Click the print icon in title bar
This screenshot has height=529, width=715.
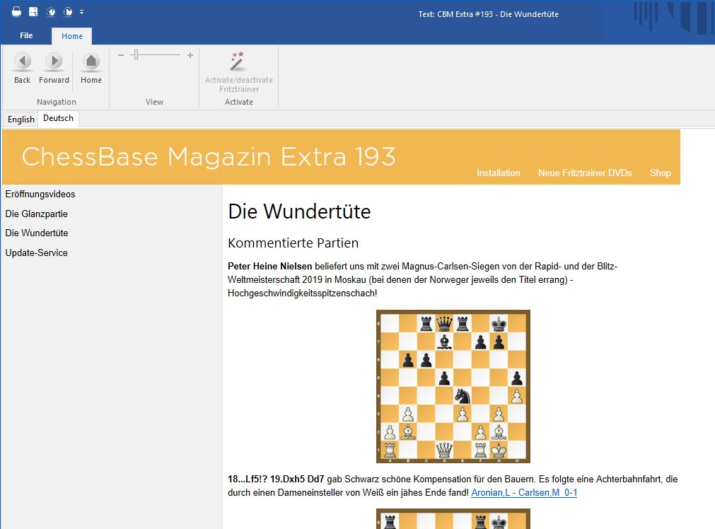pyautogui.click(x=16, y=12)
